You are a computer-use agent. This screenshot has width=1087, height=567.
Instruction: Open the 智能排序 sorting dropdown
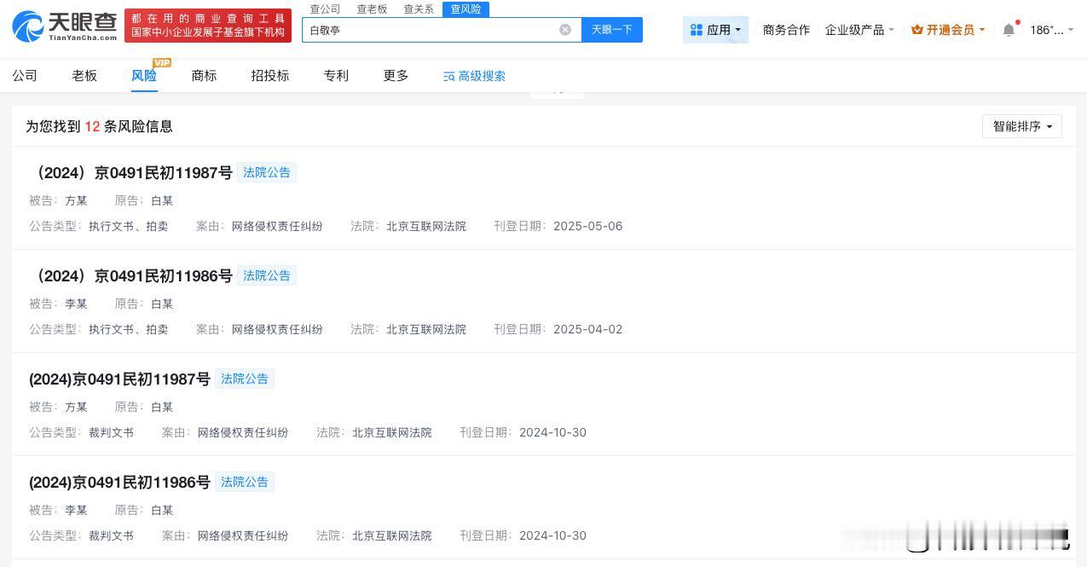click(x=1021, y=126)
